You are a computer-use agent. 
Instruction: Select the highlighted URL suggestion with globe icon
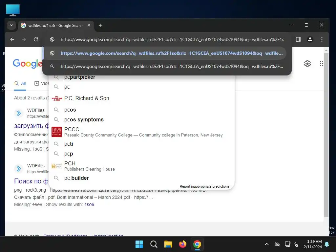tap(164, 53)
